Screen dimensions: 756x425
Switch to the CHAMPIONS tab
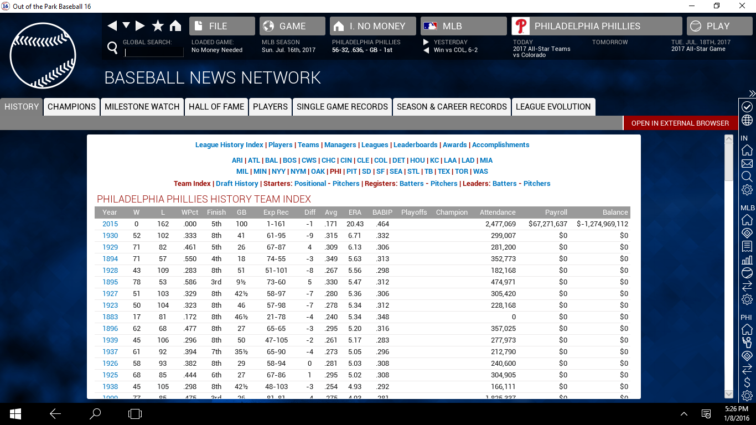(x=72, y=107)
